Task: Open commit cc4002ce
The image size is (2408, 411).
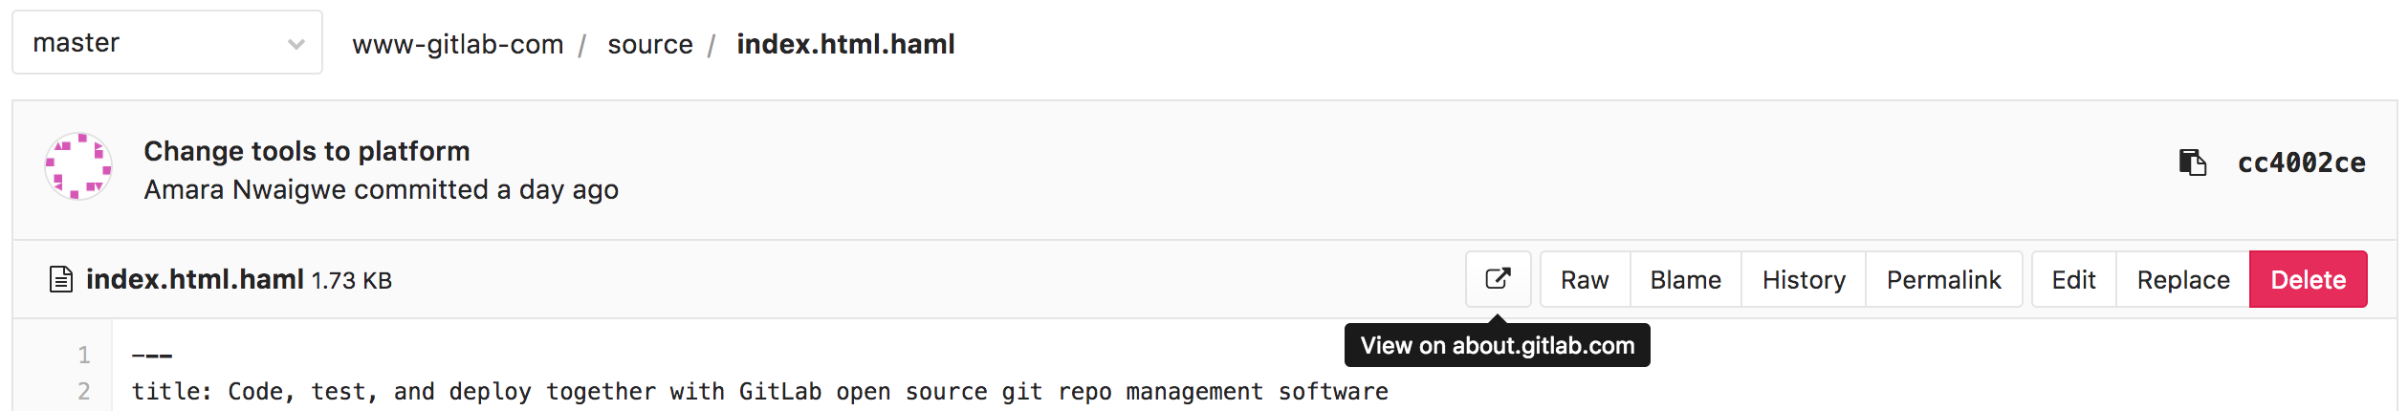Action: click(2301, 162)
